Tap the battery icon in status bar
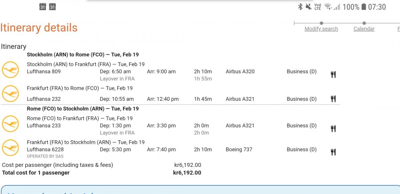The image size is (400, 194). tap(364, 7)
